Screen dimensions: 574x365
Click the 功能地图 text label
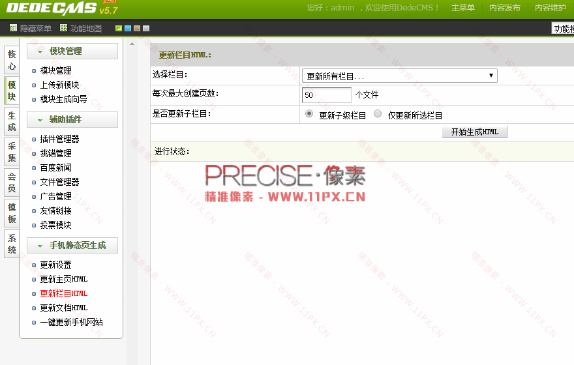(85, 29)
